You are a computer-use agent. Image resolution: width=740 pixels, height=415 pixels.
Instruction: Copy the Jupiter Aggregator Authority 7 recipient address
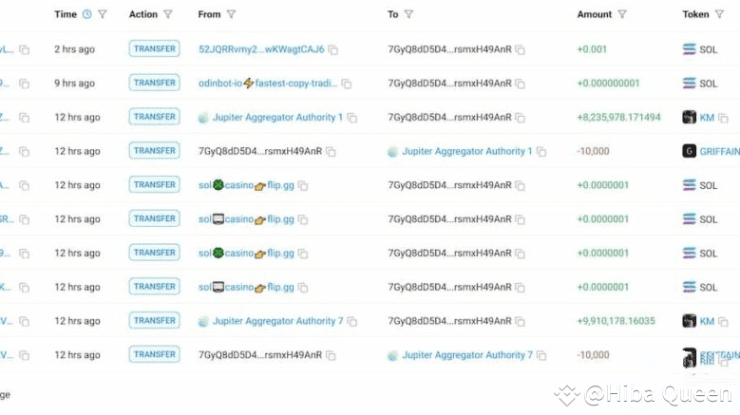pos(541,355)
